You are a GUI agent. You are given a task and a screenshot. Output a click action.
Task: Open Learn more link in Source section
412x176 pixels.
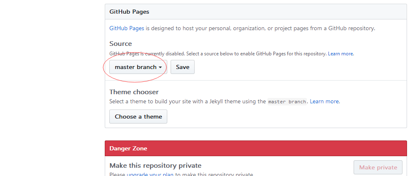coord(340,54)
